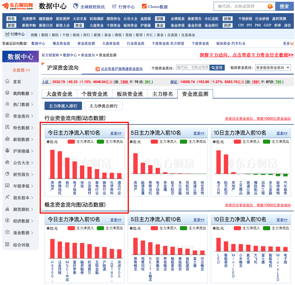
Task: Click the orange badge inside the search box
Action: pyautogui.click(x=270, y=6)
